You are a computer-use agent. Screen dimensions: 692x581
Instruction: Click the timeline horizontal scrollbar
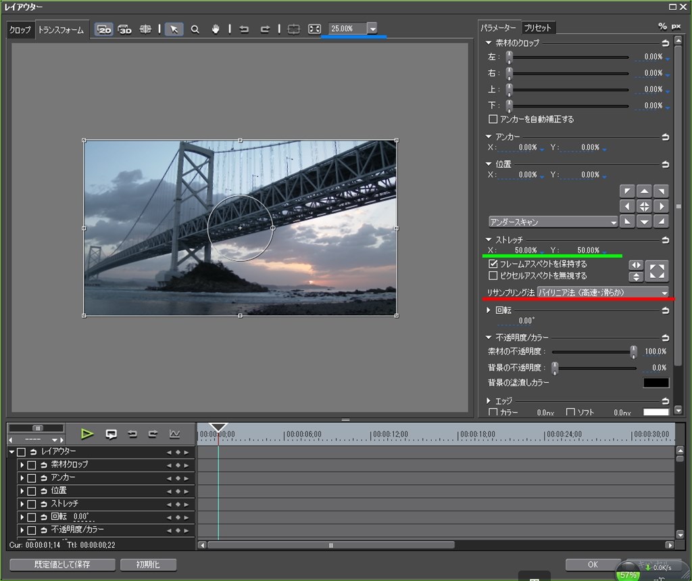(x=330, y=545)
